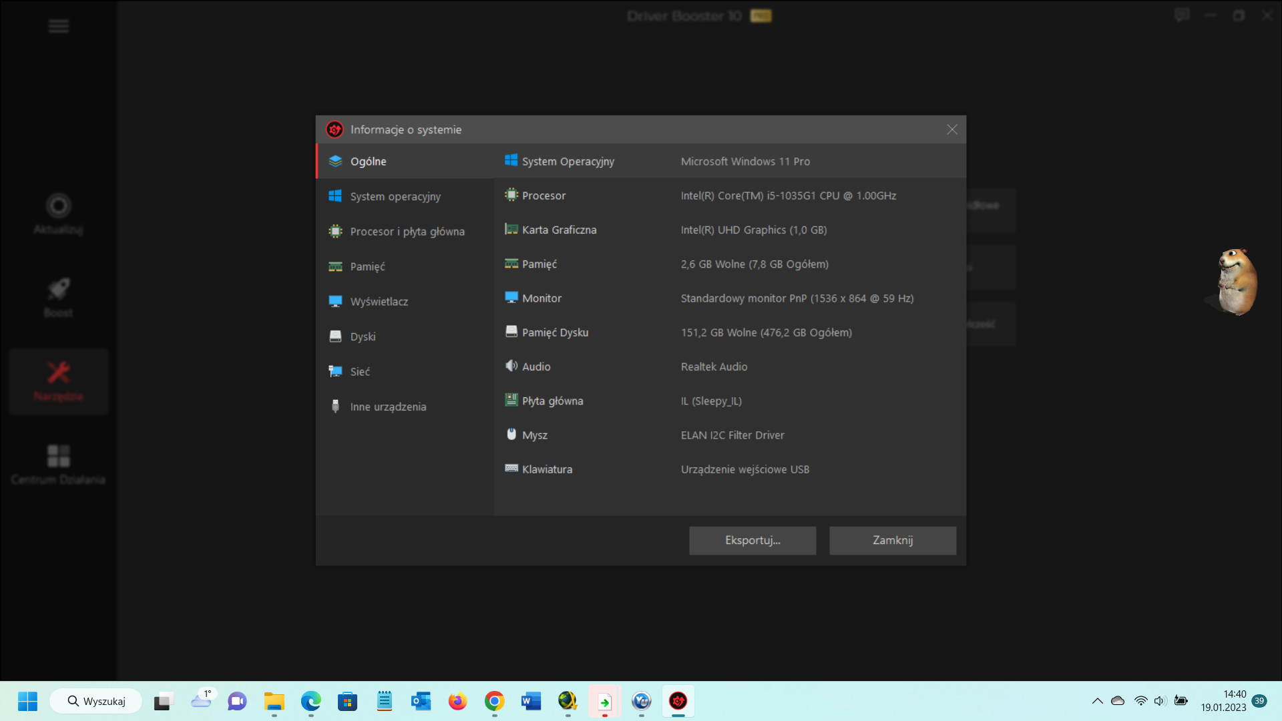Select the 151,2 GB Wolne disk value
Screen dimensions: 1282x721
(x=767, y=332)
